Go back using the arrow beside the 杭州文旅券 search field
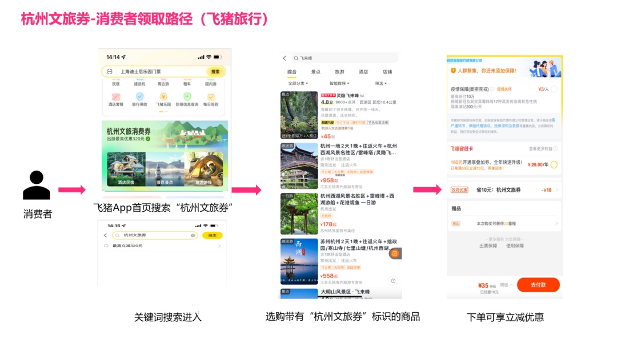The image size is (617, 343). (x=106, y=235)
